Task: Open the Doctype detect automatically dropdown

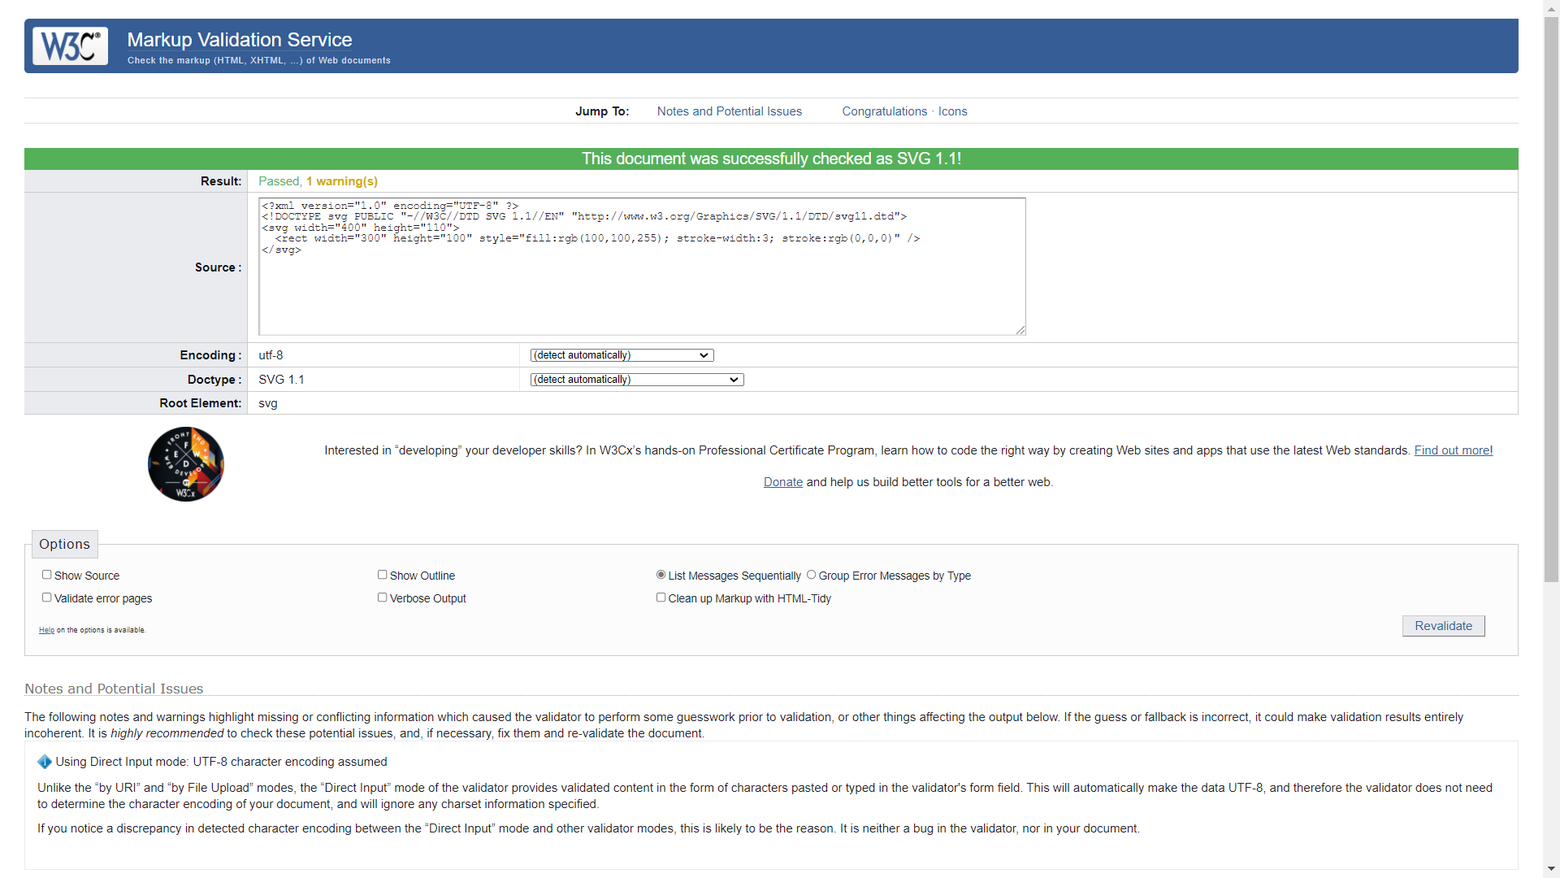Action: [637, 380]
